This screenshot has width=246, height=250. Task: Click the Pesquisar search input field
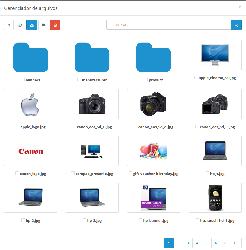pos(168,25)
